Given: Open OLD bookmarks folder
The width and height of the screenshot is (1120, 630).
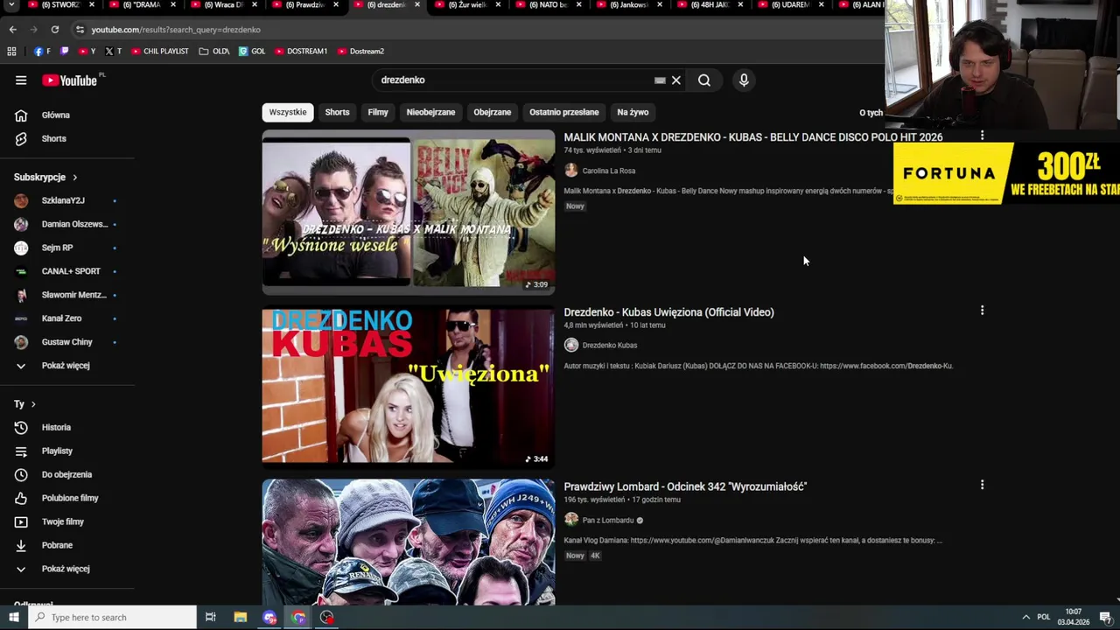Looking at the screenshot, I should pos(214,52).
